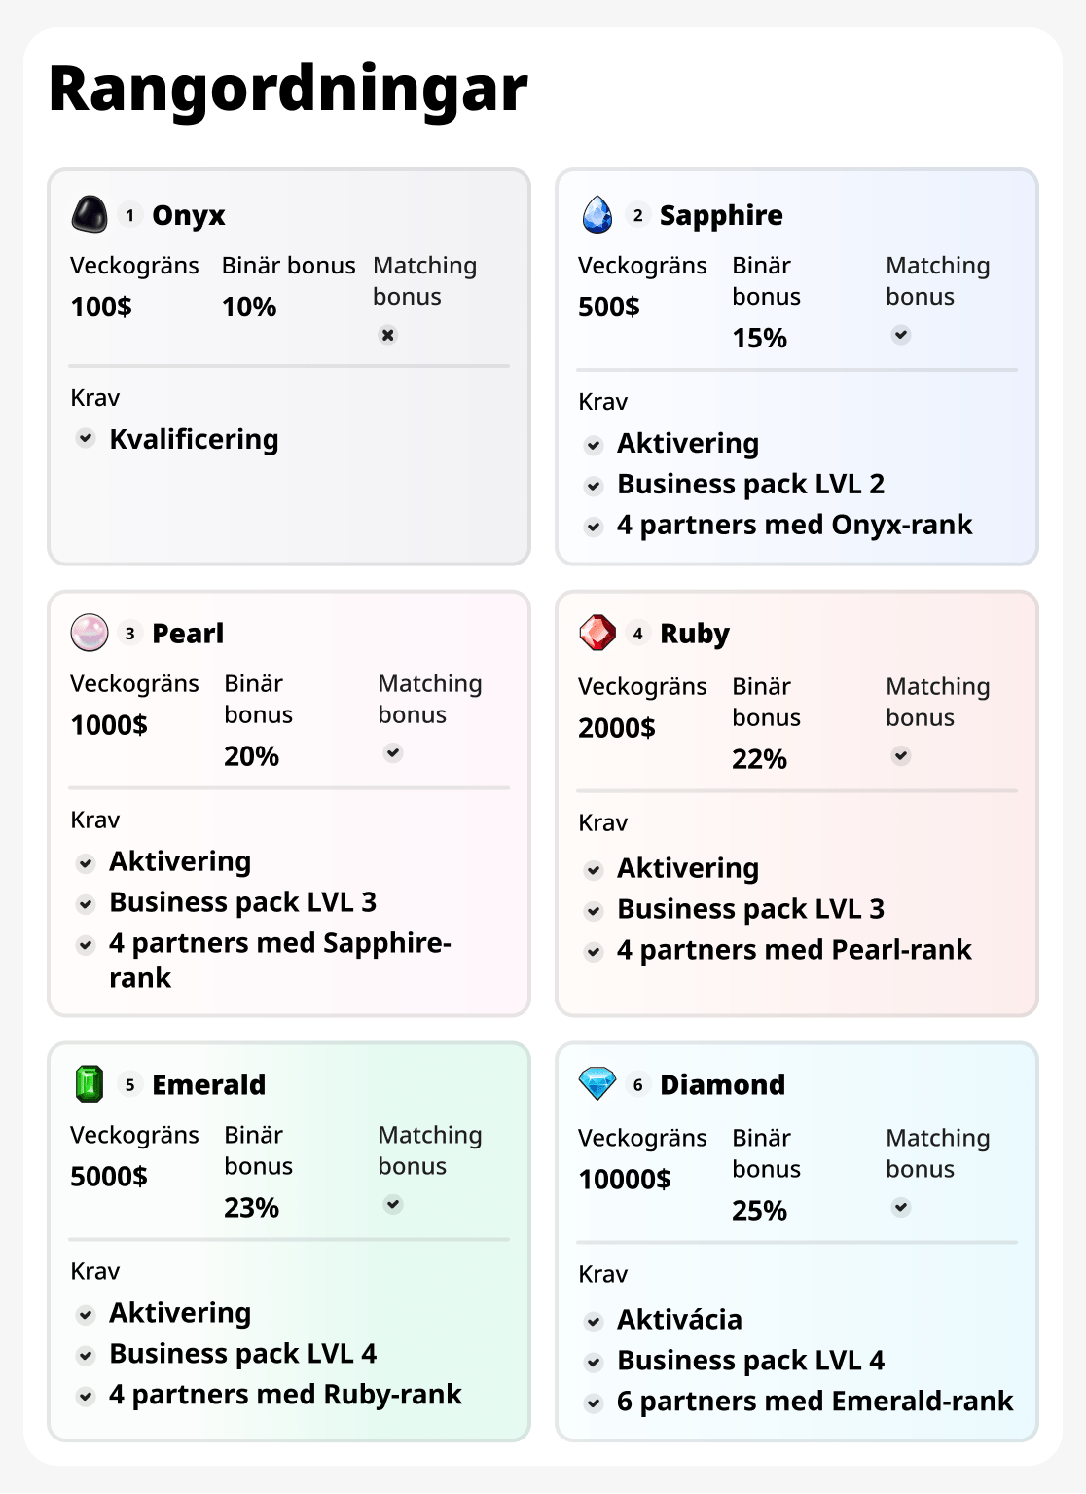The width and height of the screenshot is (1086, 1494).
Task: Click the Ruby rank number 4 badge
Action: tap(637, 634)
